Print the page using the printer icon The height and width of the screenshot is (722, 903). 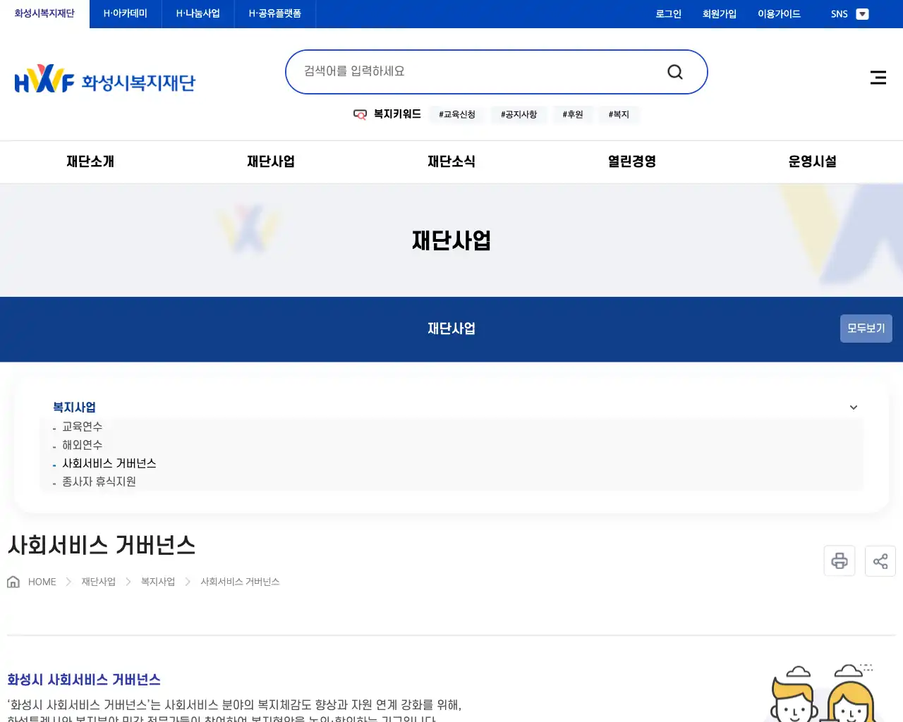839,561
